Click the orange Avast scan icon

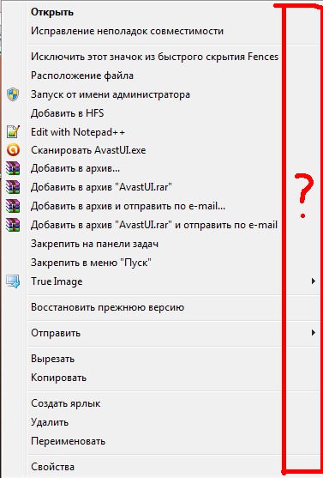pyautogui.click(x=13, y=150)
